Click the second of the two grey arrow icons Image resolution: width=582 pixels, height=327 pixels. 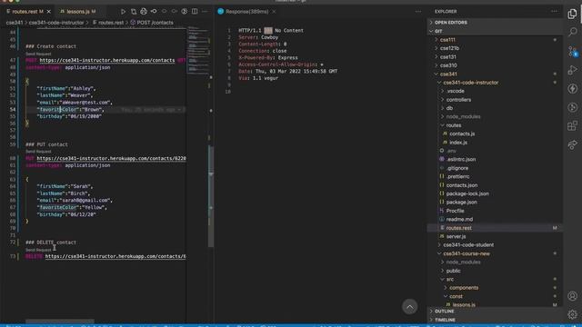[174, 12]
